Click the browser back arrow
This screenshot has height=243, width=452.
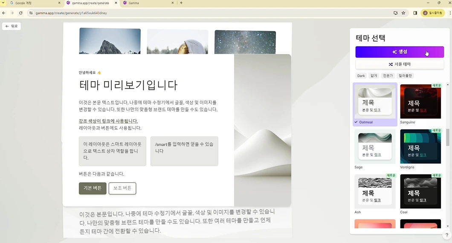point(4,13)
